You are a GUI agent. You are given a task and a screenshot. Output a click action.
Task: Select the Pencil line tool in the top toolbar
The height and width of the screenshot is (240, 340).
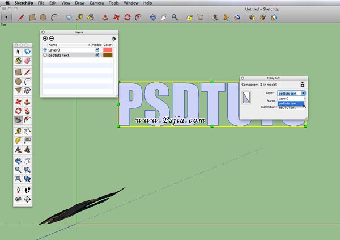(21, 18)
